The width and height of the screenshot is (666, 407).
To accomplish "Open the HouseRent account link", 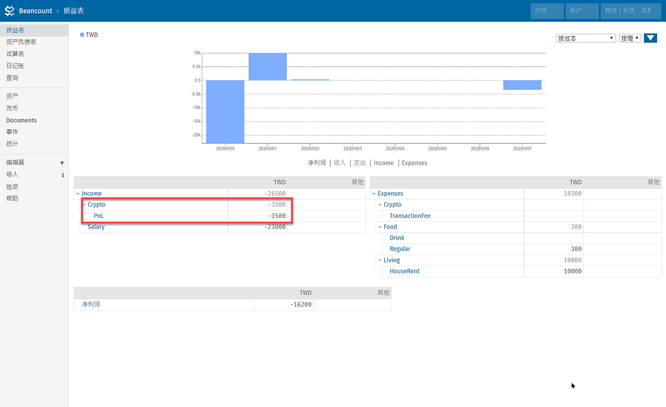I will click(x=405, y=271).
